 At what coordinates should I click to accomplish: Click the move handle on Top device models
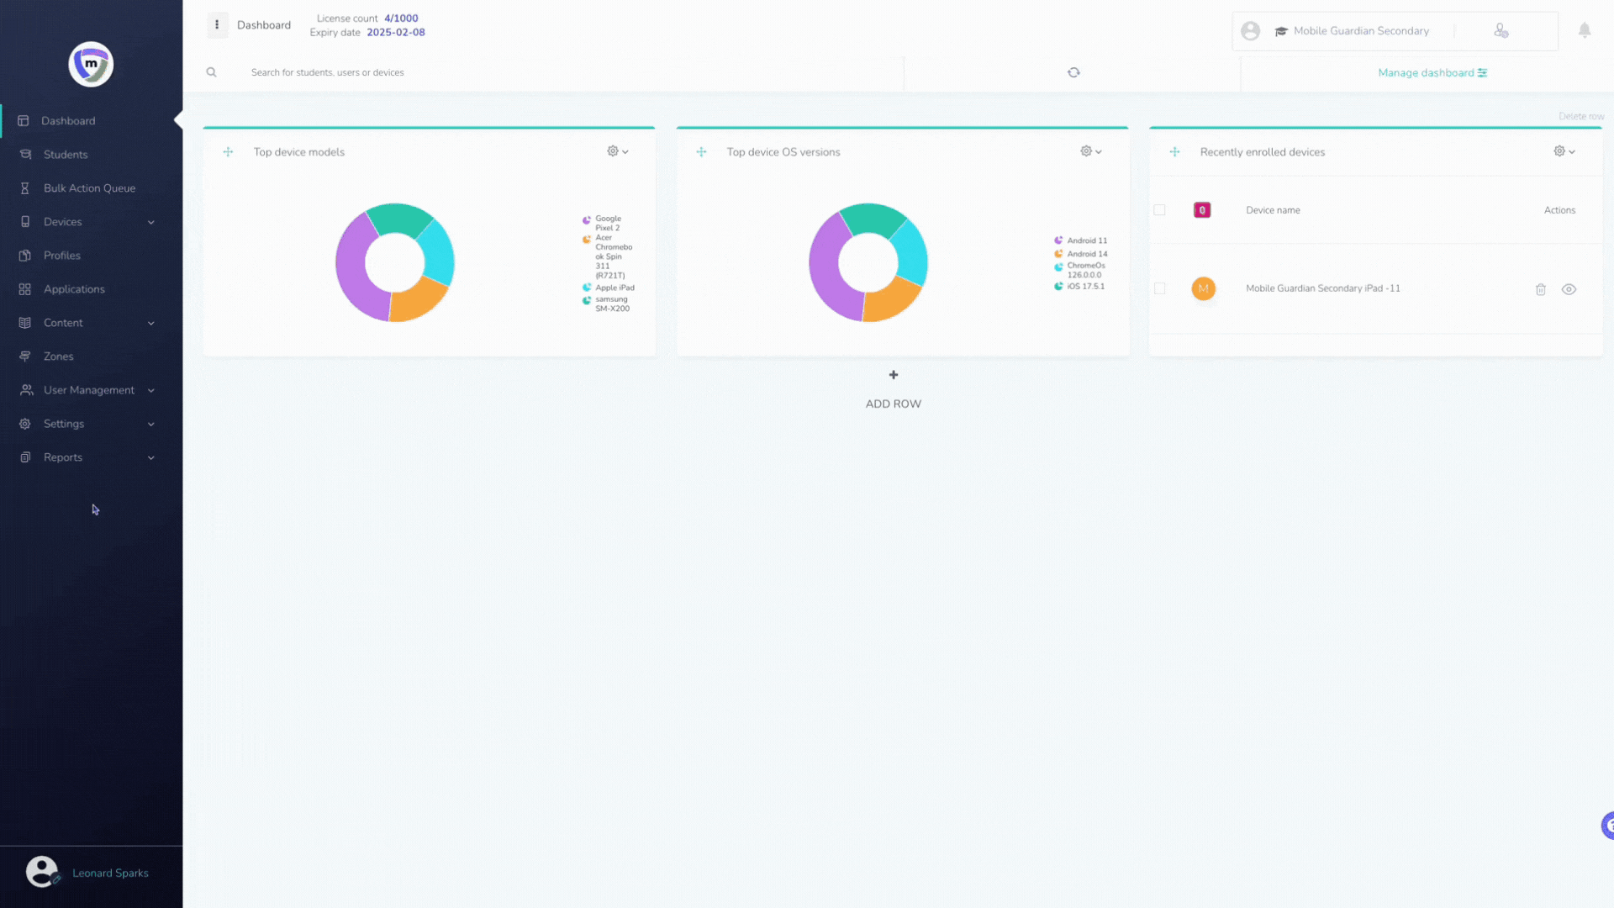[x=228, y=152]
